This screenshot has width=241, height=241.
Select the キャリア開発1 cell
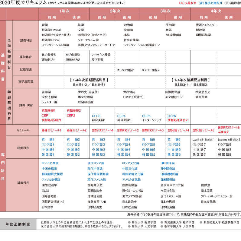pyautogui.click(x=126, y=70)
